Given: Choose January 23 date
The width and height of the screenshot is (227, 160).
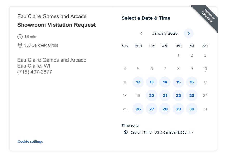Looking at the screenshot, I should 192,95.
